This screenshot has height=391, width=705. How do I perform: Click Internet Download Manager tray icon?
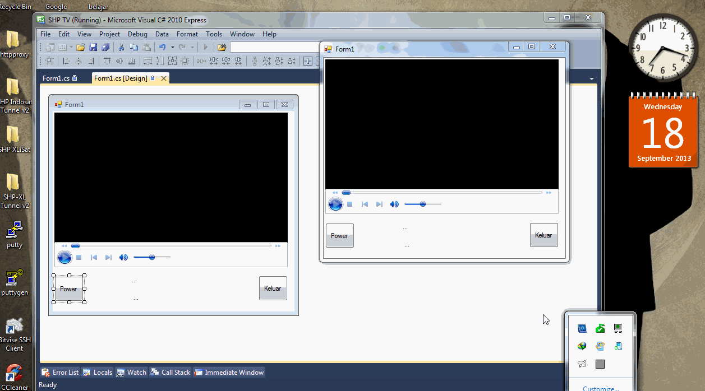582,346
